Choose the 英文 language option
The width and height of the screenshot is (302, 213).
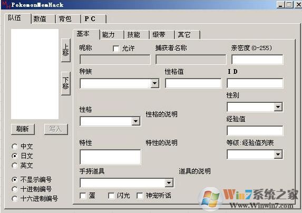15,166
